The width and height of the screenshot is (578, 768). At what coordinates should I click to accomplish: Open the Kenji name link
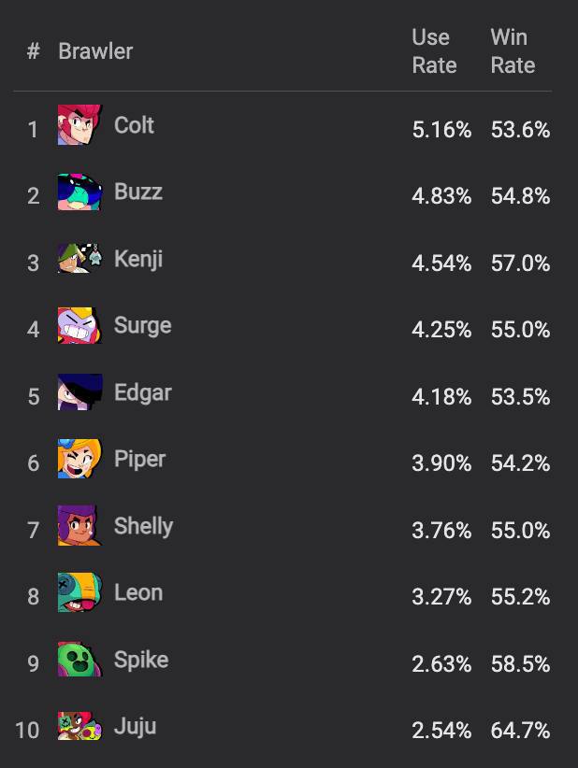(138, 259)
